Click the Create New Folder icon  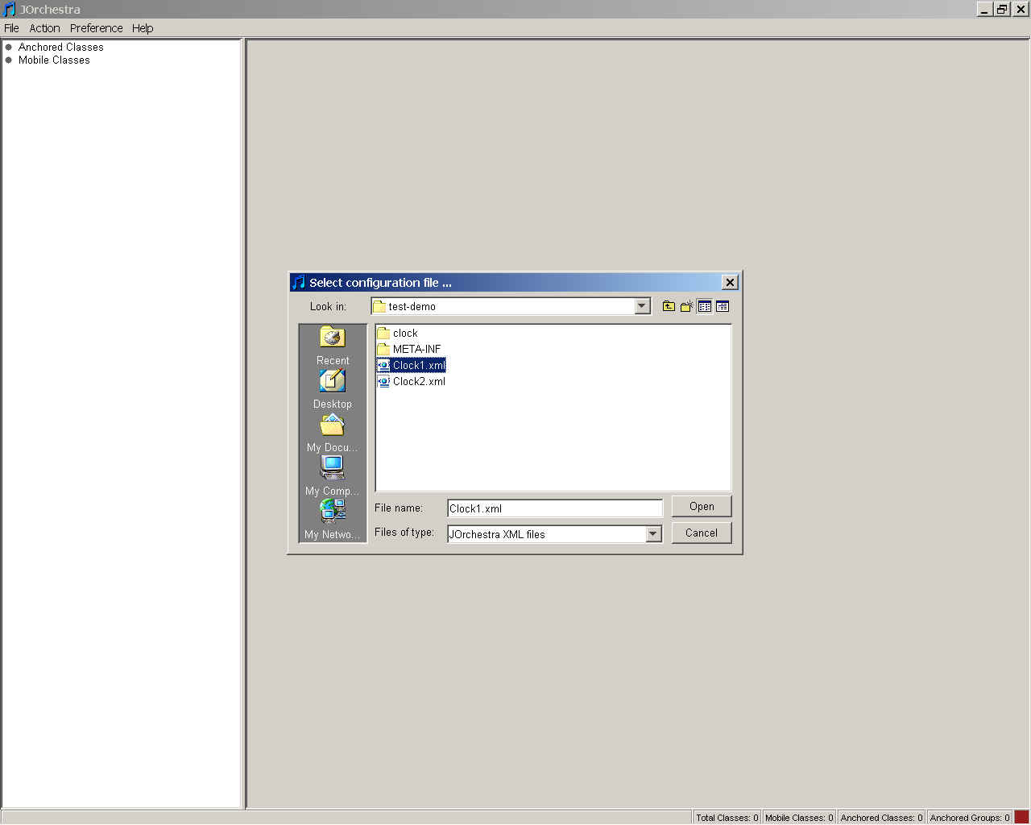click(x=686, y=306)
